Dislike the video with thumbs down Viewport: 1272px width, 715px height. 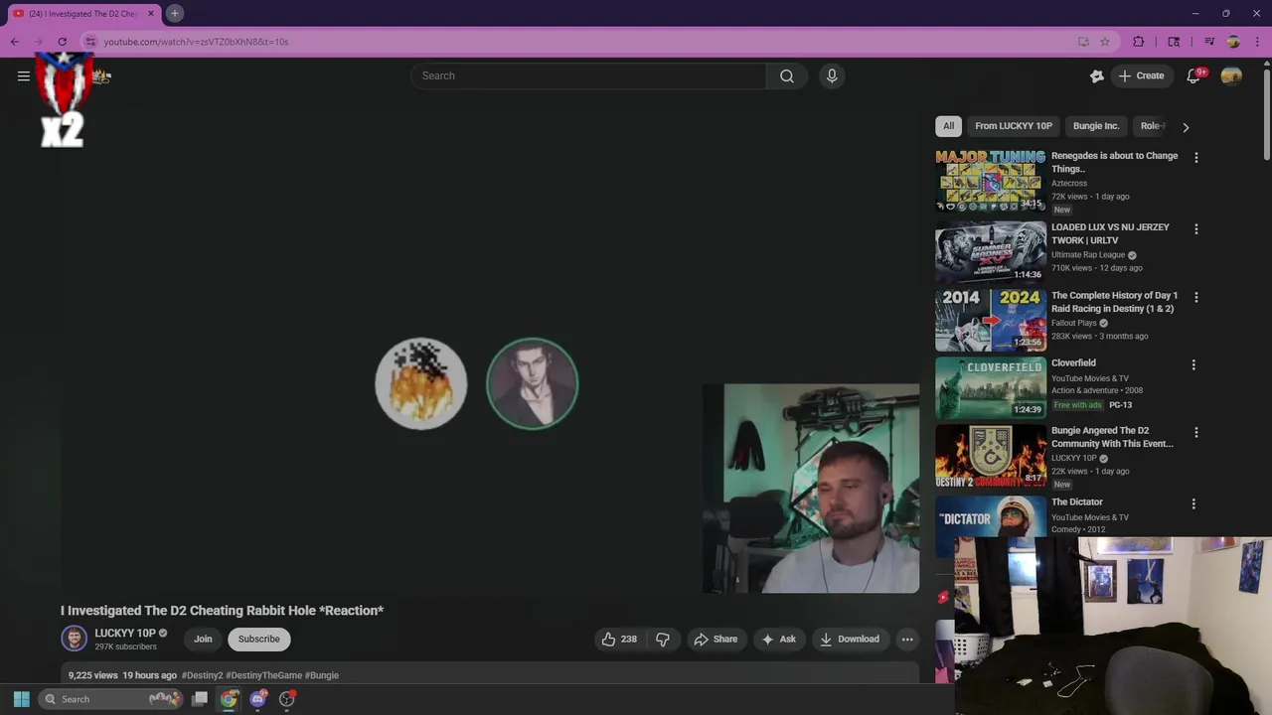[663, 640]
